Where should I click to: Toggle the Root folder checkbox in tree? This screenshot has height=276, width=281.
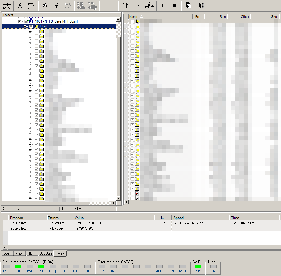click(31, 26)
